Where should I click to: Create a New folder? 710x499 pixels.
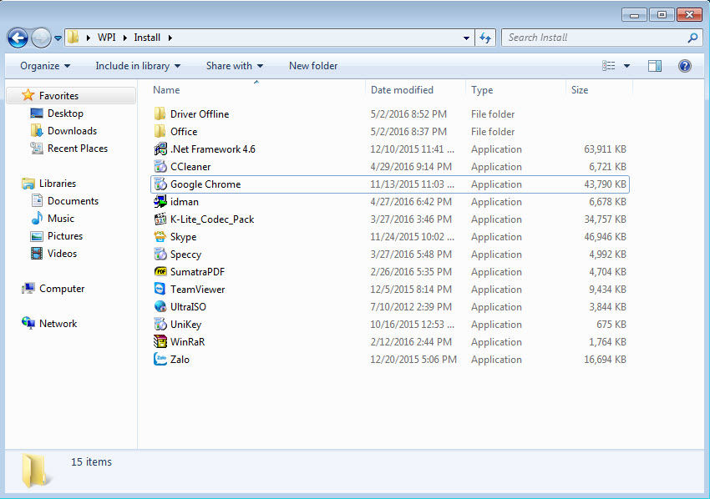tap(313, 65)
